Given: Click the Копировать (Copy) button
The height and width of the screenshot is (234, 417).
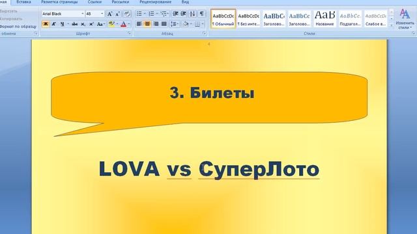Looking at the screenshot, I should click(x=10, y=19).
